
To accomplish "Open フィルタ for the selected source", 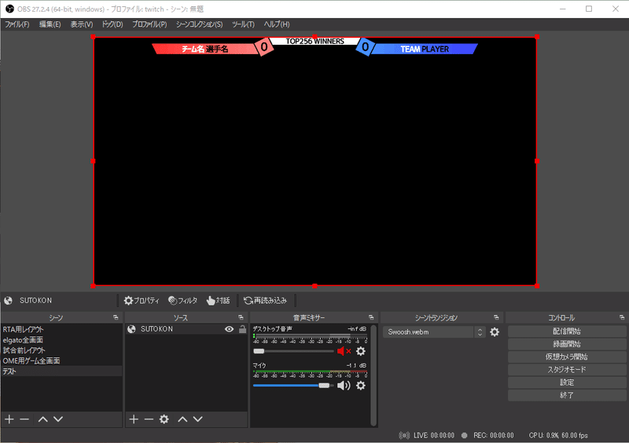I will (183, 300).
